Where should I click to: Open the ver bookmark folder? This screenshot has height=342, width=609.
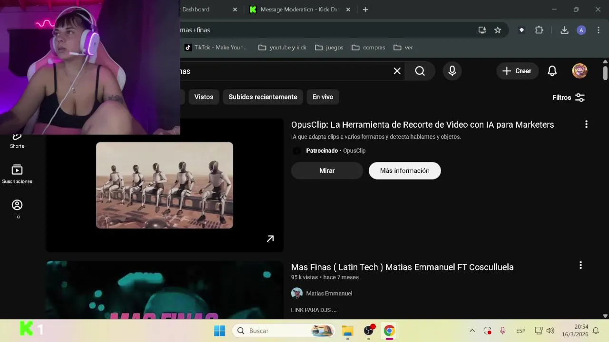[403, 47]
